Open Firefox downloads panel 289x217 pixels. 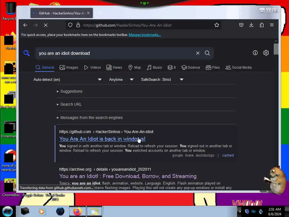(x=251, y=25)
